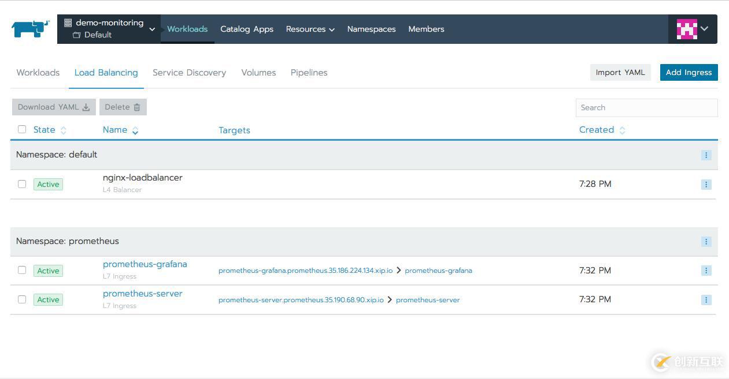The image size is (729, 379).
Task: Open the prometheus namespace group actions menu
Action: [x=706, y=242]
